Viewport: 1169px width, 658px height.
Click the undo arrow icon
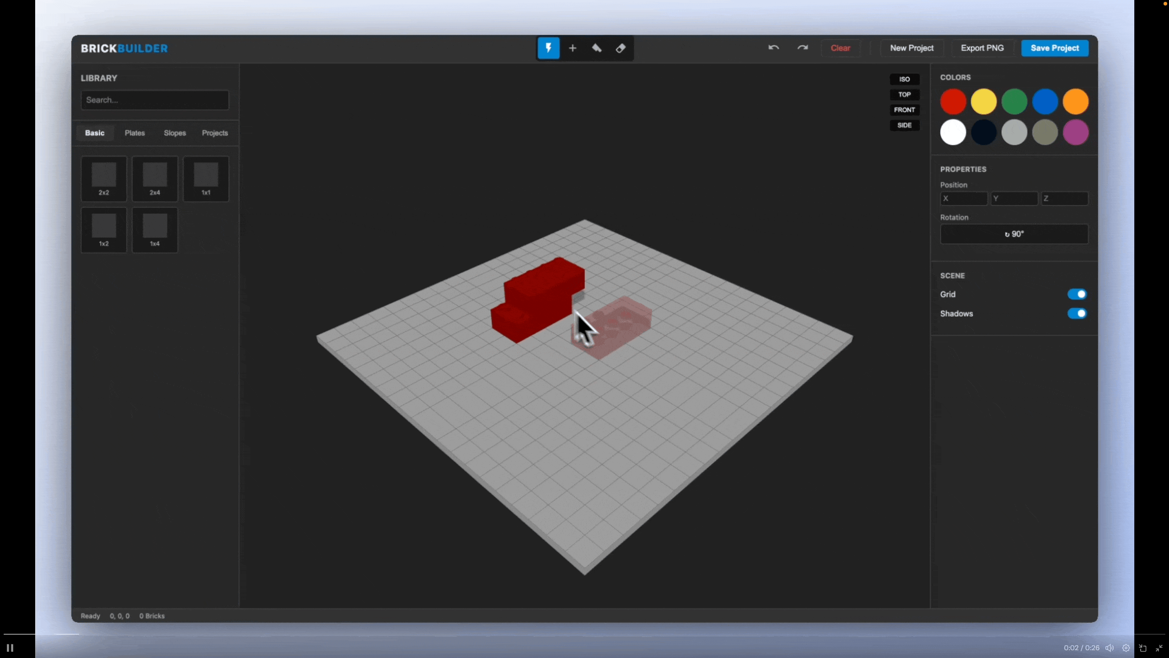pyautogui.click(x=773, y=48)
